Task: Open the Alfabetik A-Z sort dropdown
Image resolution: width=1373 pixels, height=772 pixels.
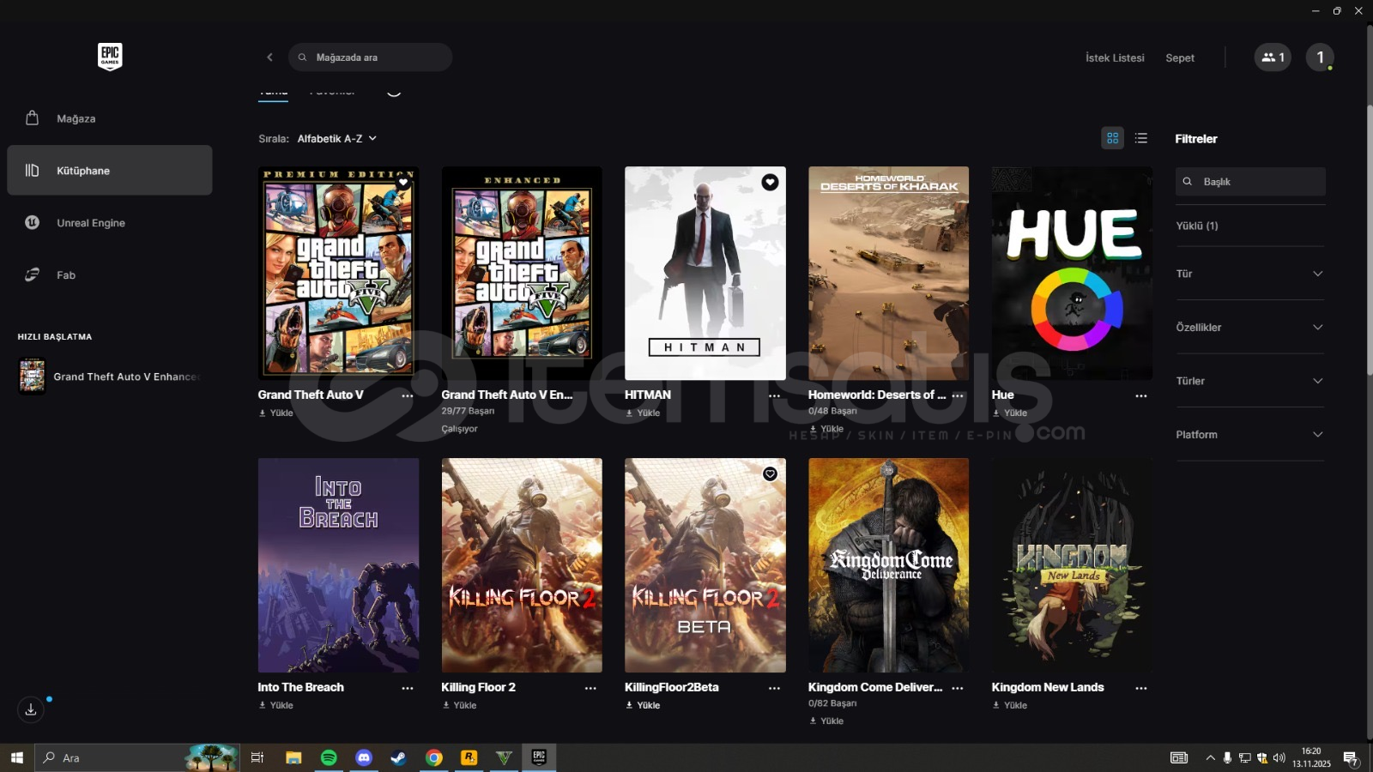Action: click(337, 138)
